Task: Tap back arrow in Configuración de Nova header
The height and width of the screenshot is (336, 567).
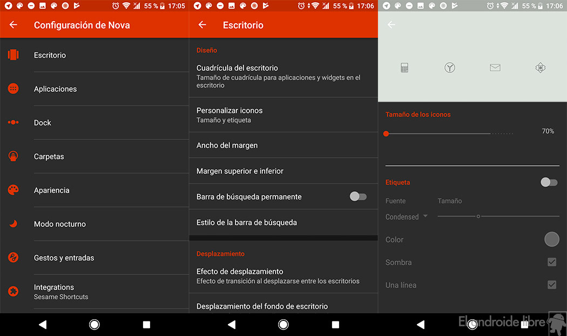Action: point(13,25)
